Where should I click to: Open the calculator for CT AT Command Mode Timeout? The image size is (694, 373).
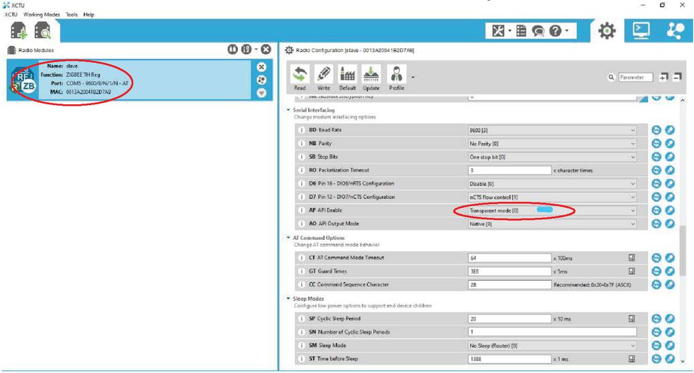(631, 258)
